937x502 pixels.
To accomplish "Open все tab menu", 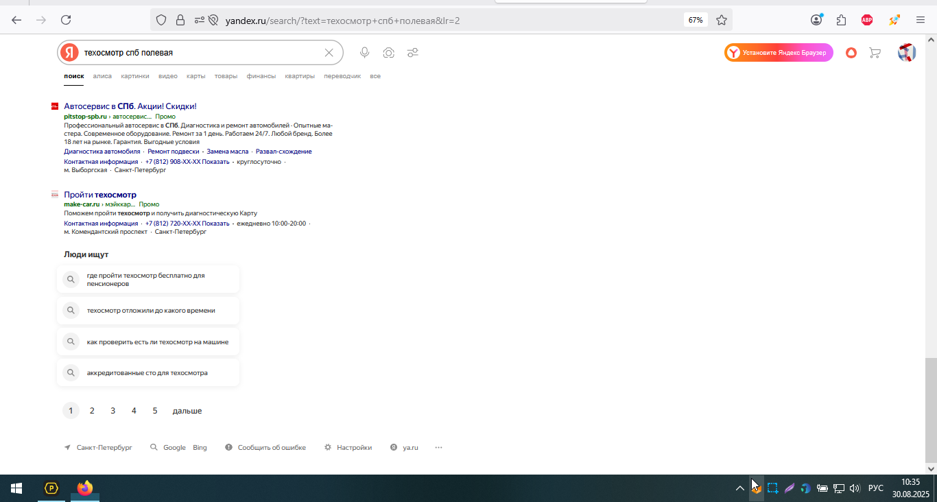I will pos(375,76).
